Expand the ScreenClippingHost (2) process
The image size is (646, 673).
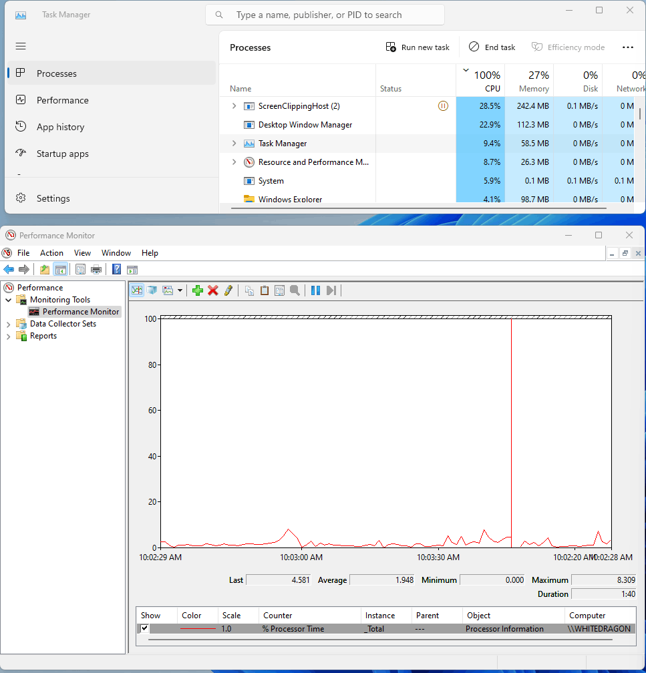234,105
